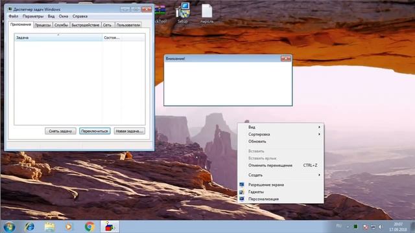Expand the Создать submenu
This screenshot has height=233, width=415.
(281, 175)
